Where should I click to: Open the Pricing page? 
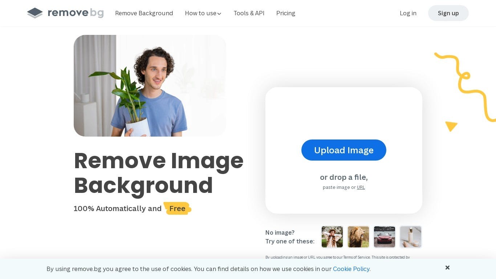285,13
